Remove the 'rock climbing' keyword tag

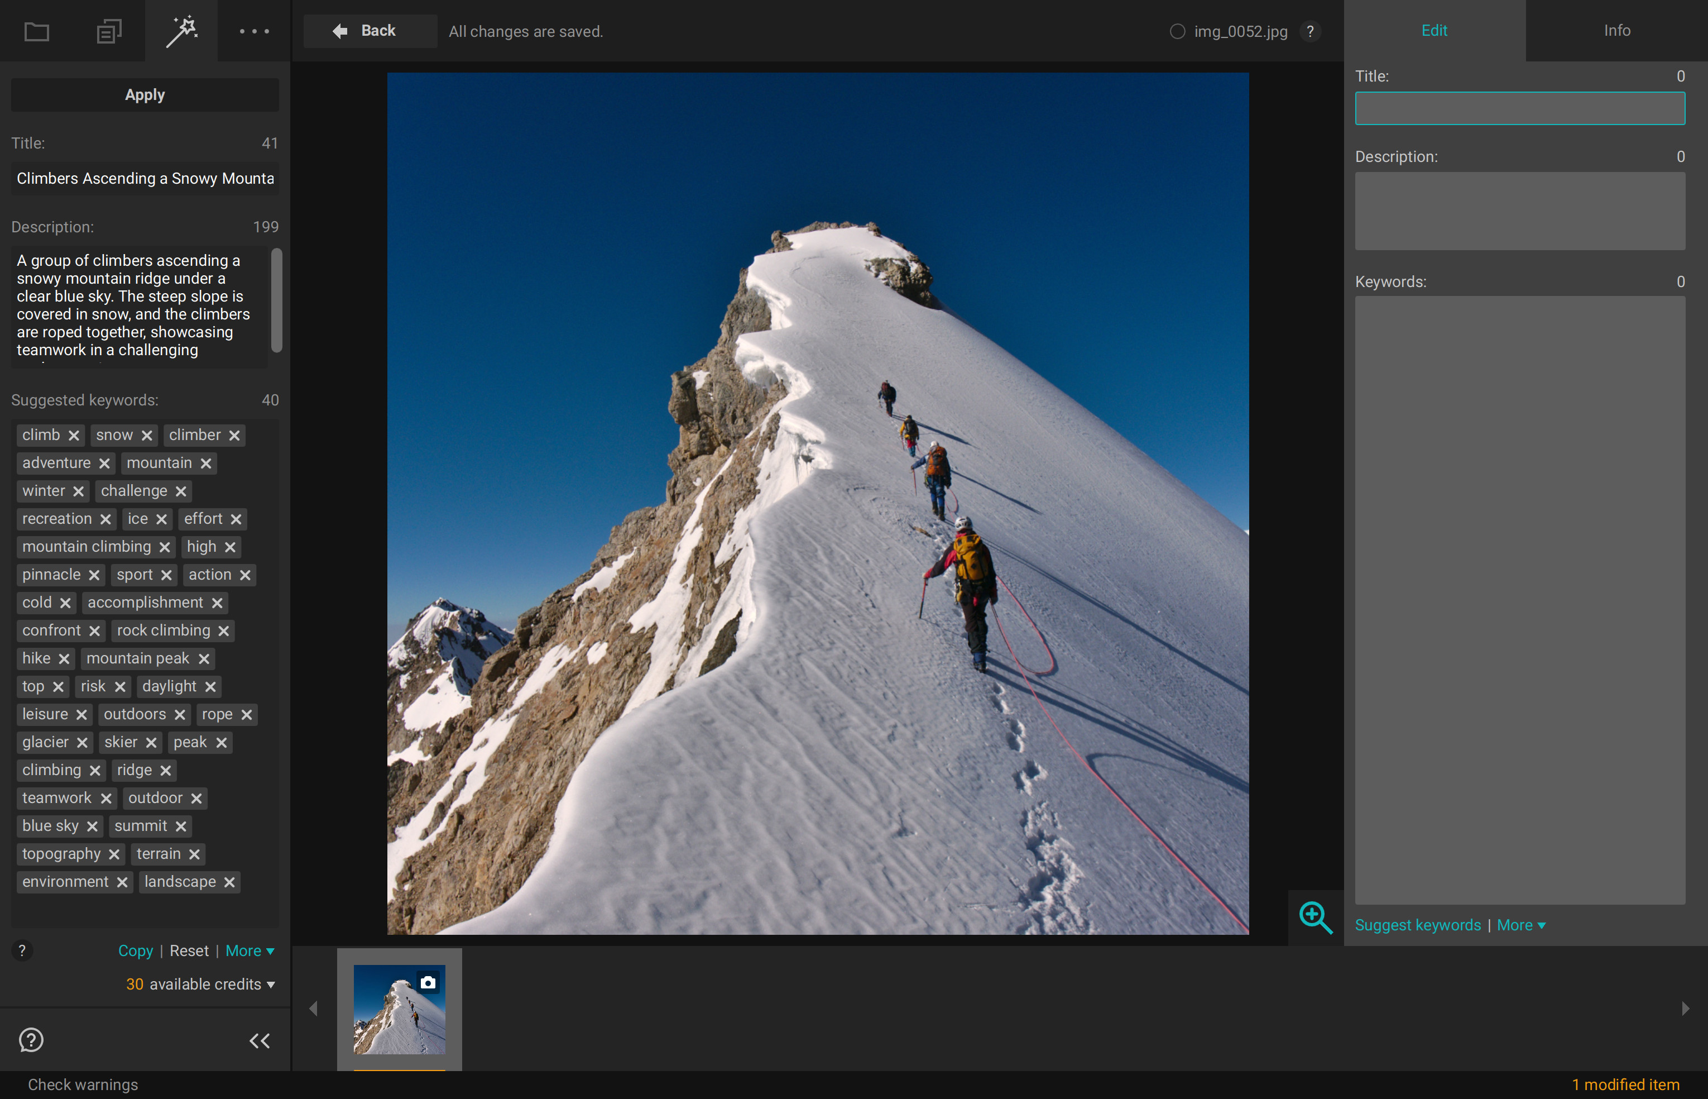click(x=224, y=631)
